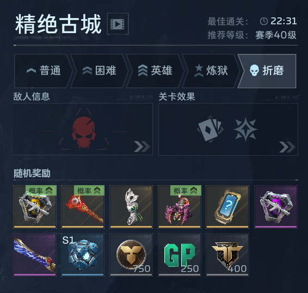Open the silver ornament reward item
Screen dimensions: 308x293
[131, 206]
